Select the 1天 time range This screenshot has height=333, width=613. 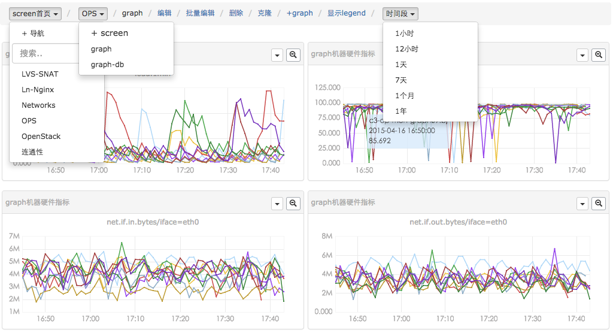(401, 65)
